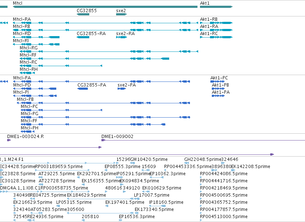Image resolution: width=305 pixels, height=222 pixels.
Task: Click the 205810 EST label
Action: 90,217
